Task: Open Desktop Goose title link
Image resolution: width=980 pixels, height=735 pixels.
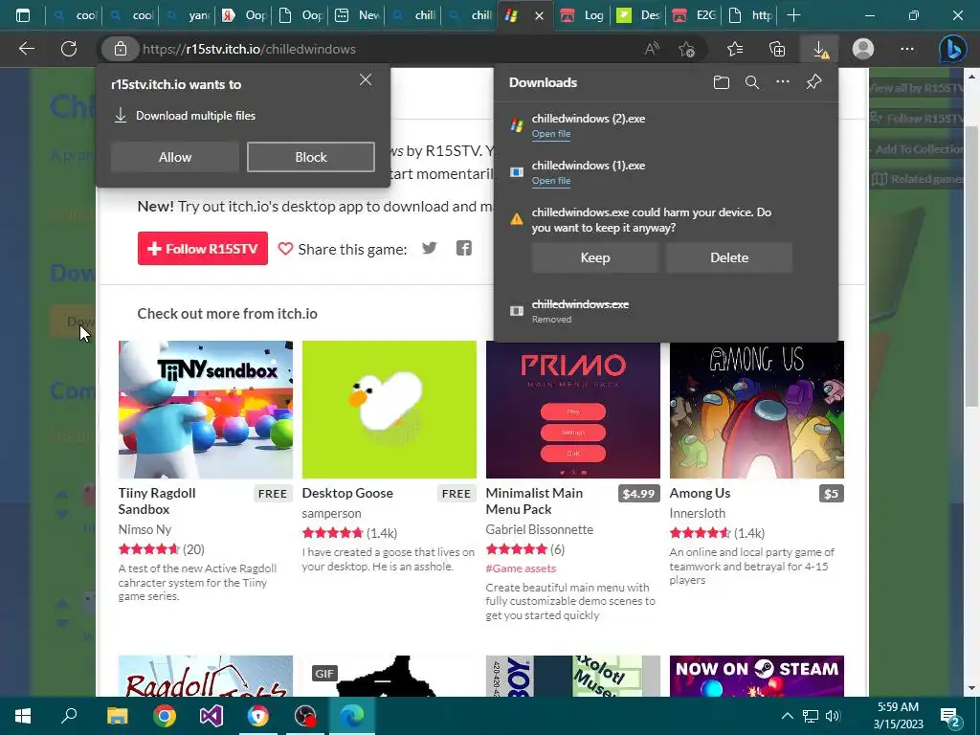Action: click(x=347, y=493)
